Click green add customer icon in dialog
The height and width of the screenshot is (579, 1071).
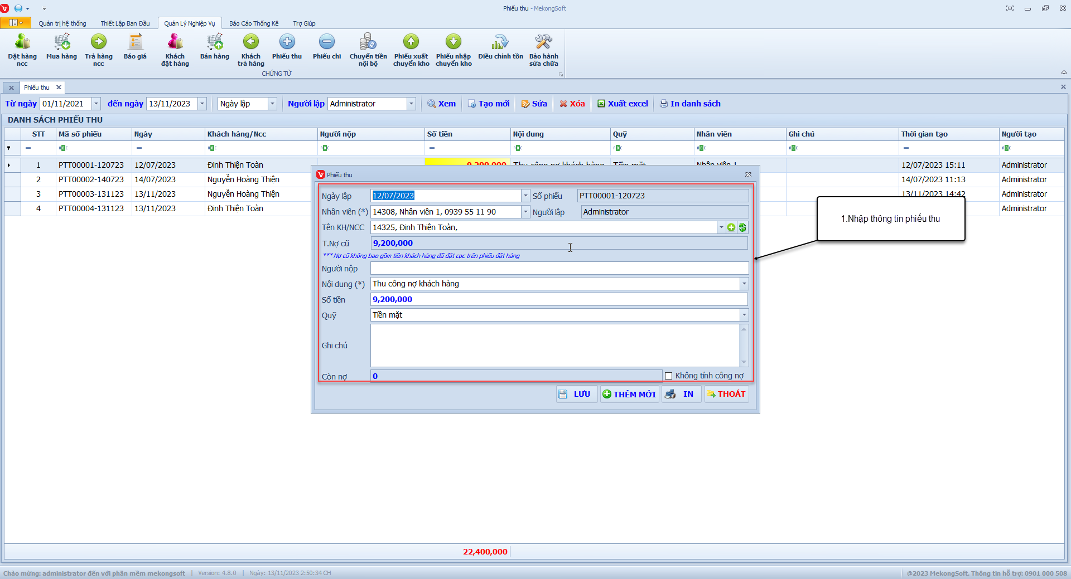(731, 227)
